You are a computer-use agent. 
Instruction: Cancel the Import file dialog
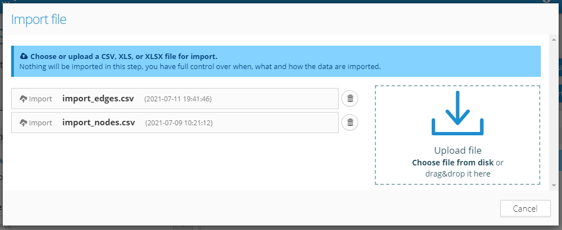pyautogui.click(x=525, y=209)
